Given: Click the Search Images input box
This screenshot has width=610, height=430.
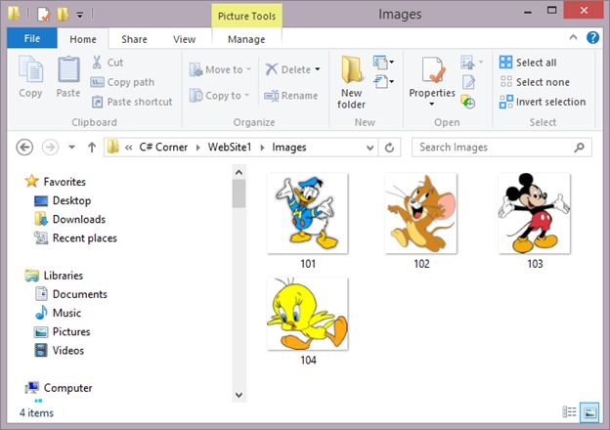Looking at the screenshot, I should pyautogui.click(x=494, y=148).
